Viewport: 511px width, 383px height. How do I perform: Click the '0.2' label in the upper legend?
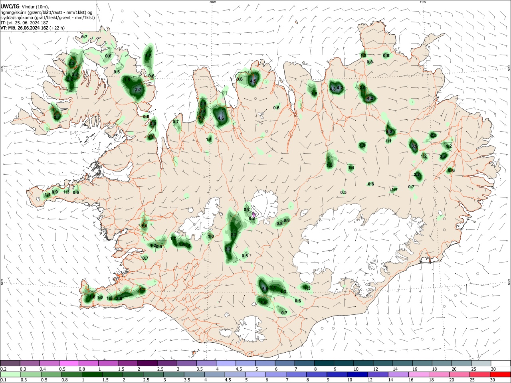point(4,369)
